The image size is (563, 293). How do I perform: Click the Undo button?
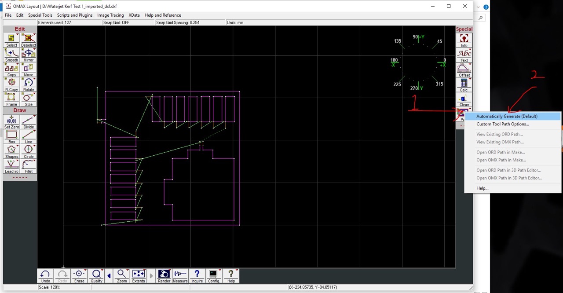tap(45, 276)
